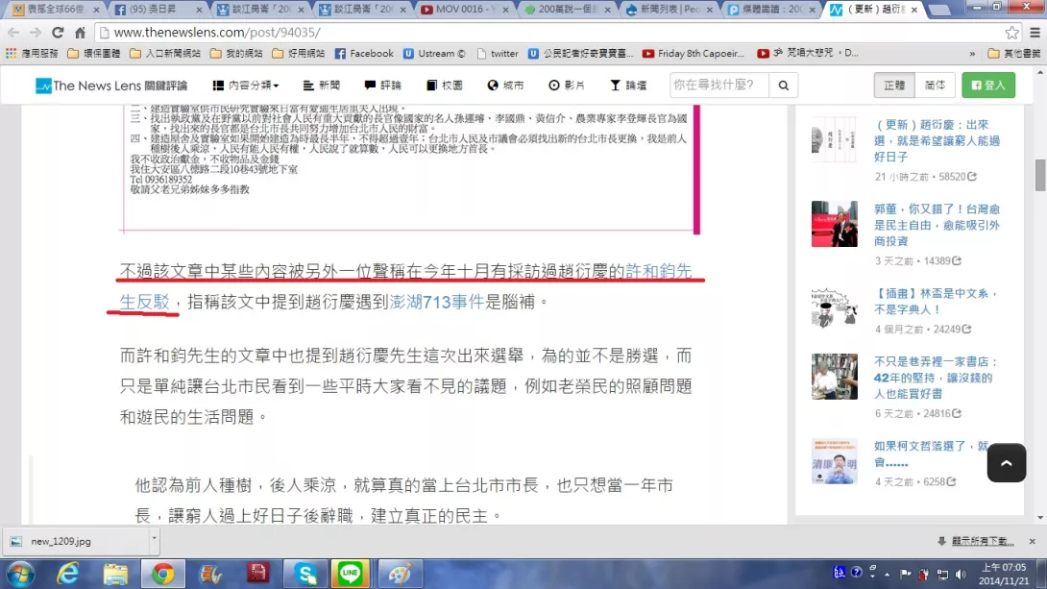Open 其他書籤 bookmarks folder
The width and height of the screenshot is (1047, 589).
(1014, 54)
